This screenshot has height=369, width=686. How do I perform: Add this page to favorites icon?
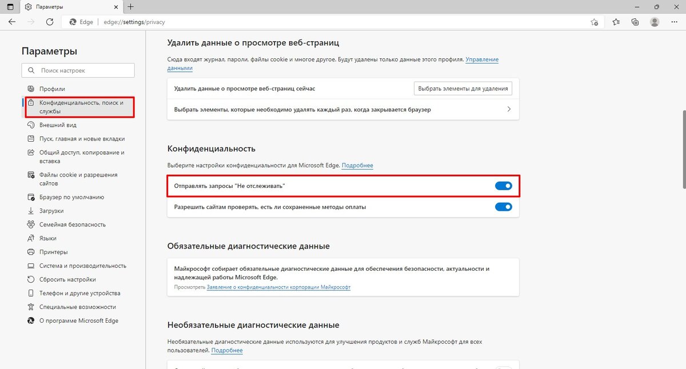click(595, 22)
